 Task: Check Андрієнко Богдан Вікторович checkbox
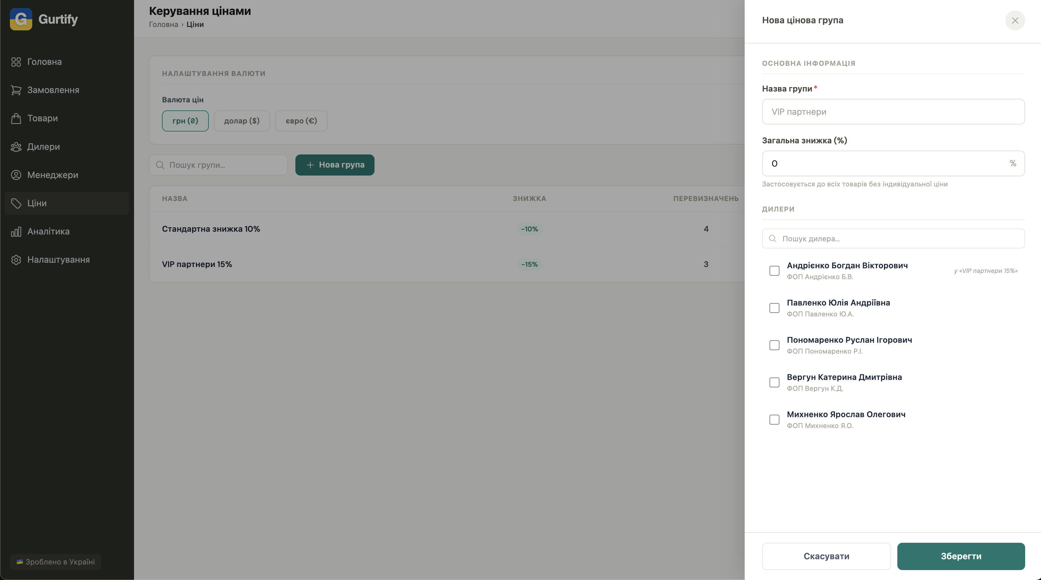(774, 270)
